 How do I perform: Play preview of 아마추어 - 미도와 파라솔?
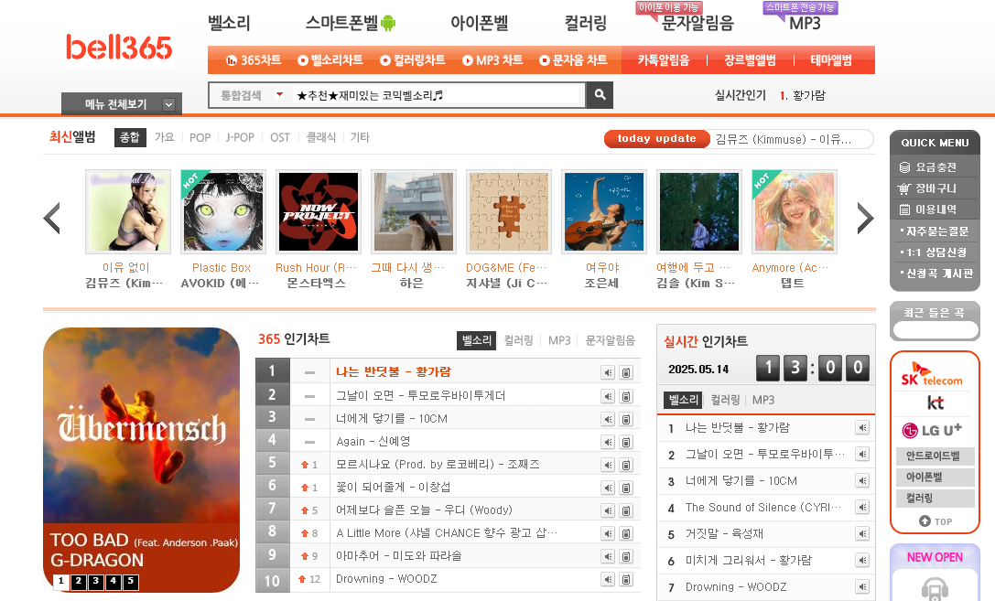pyautogui.click(x=608, y=556)
